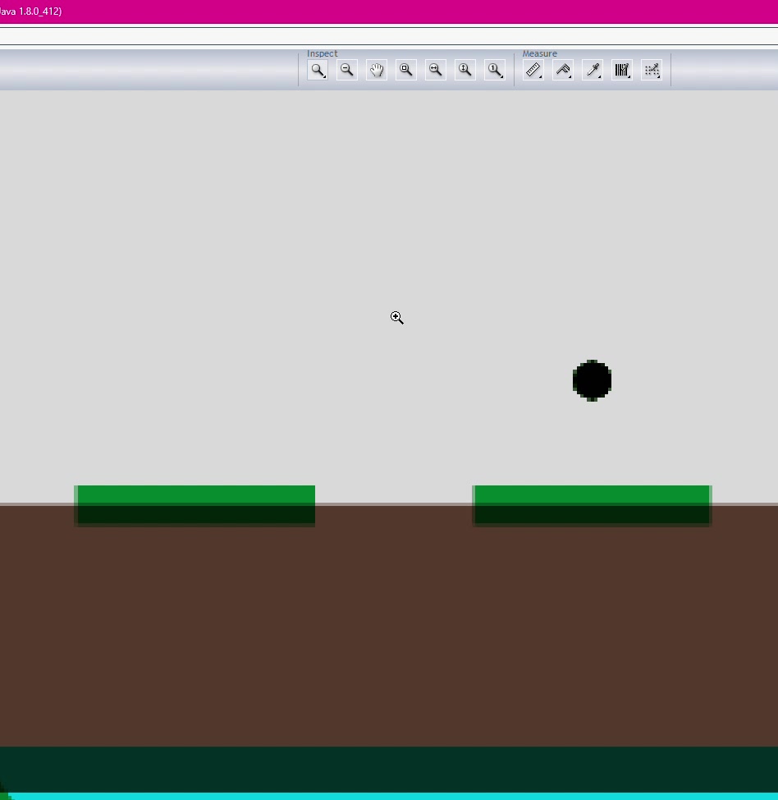The width and height of the screenshot is (778, 800).
Task: Activate the Pan hand tool
Action: coord(377,71)
